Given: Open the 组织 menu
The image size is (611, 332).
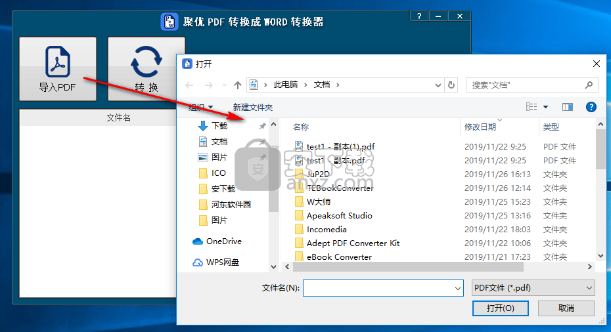Looking at the screenshot, I should (x=200, y=107).
